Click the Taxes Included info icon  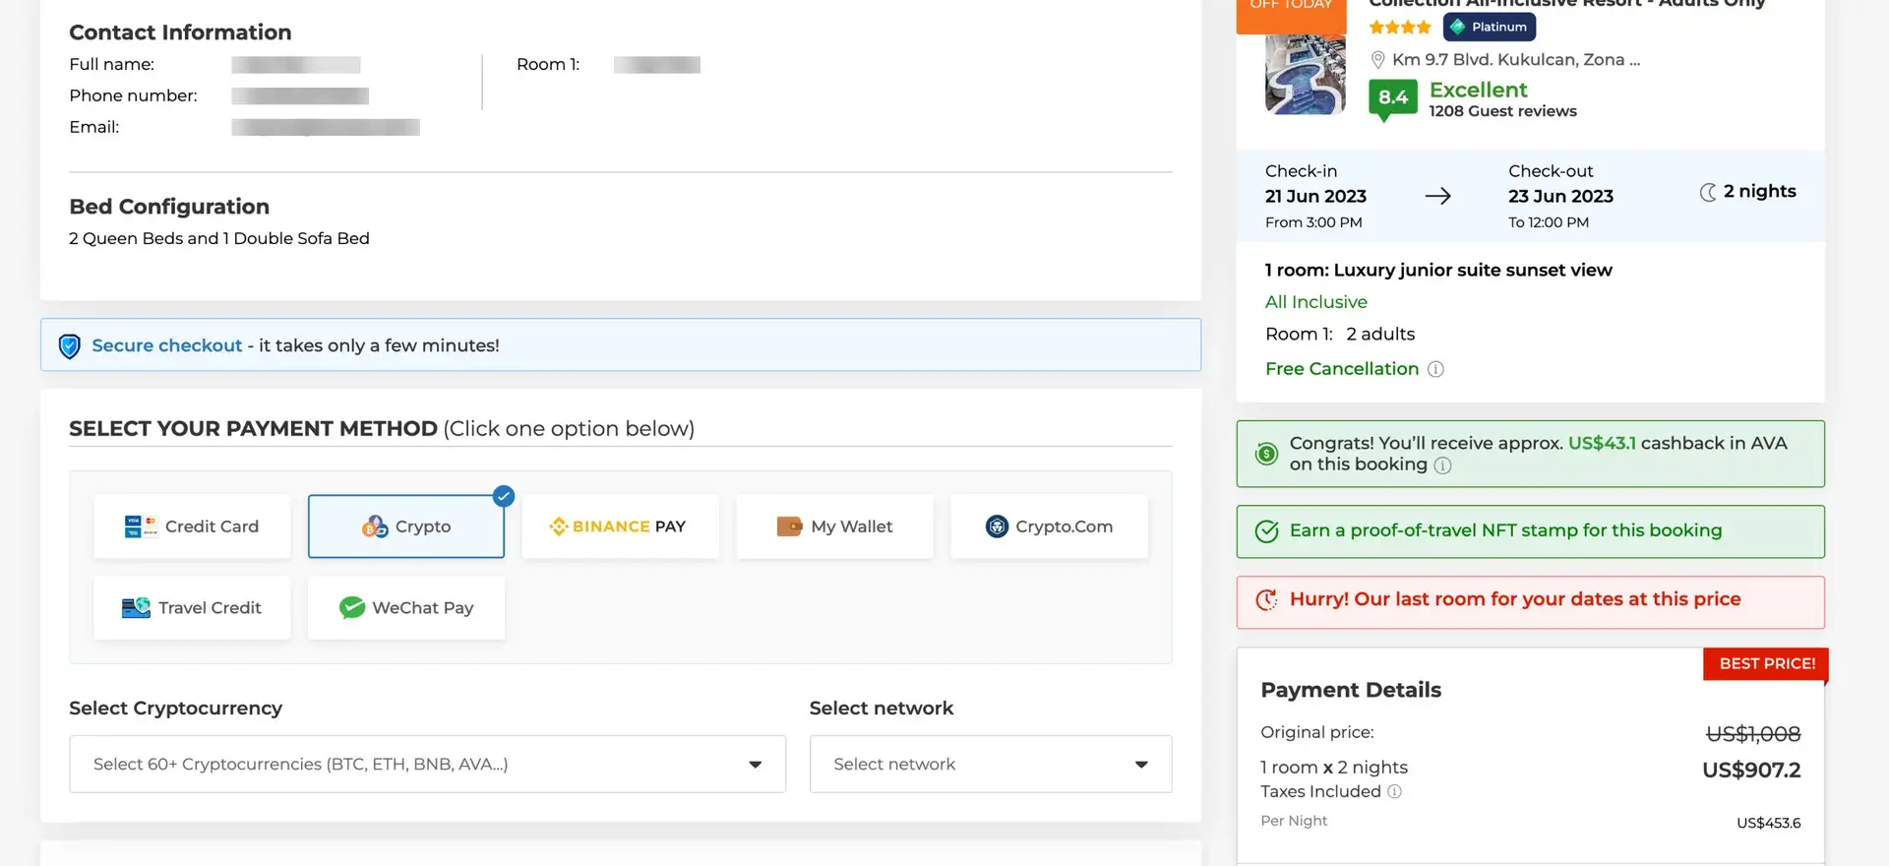point(1394,791)
